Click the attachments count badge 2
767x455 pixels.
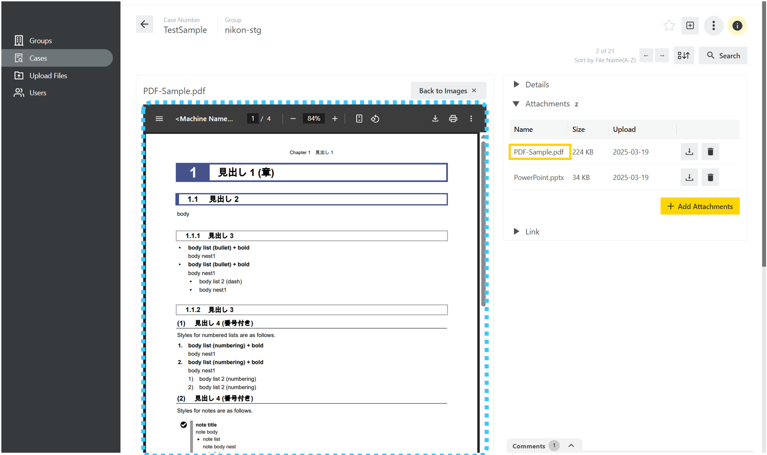(x=576, y=104)
